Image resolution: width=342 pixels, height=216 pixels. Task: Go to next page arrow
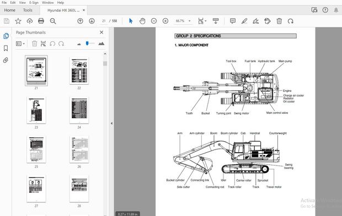point(92,21)
